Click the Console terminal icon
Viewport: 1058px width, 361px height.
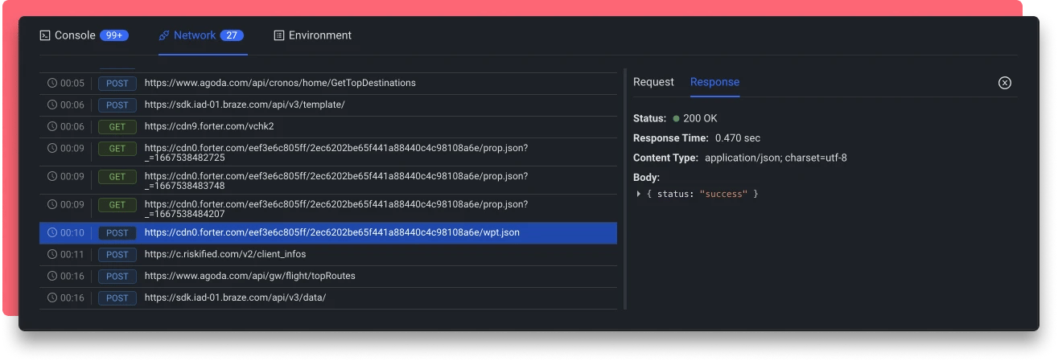(x=44, y=35)
